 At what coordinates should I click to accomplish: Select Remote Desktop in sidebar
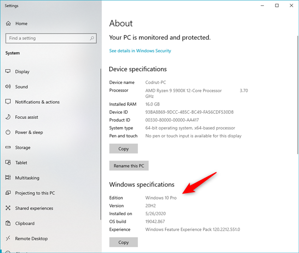pos(31,239)
